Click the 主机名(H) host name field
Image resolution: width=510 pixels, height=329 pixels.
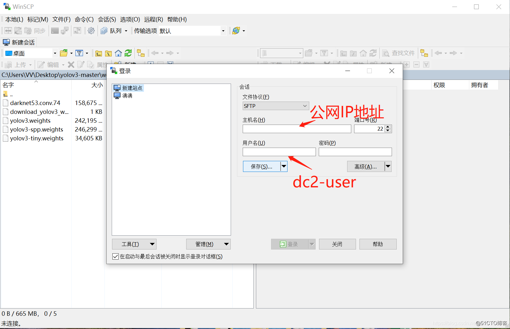pos(297,129)
